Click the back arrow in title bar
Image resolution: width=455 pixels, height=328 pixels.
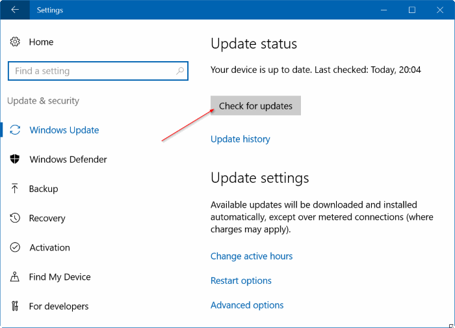(15, 10)
